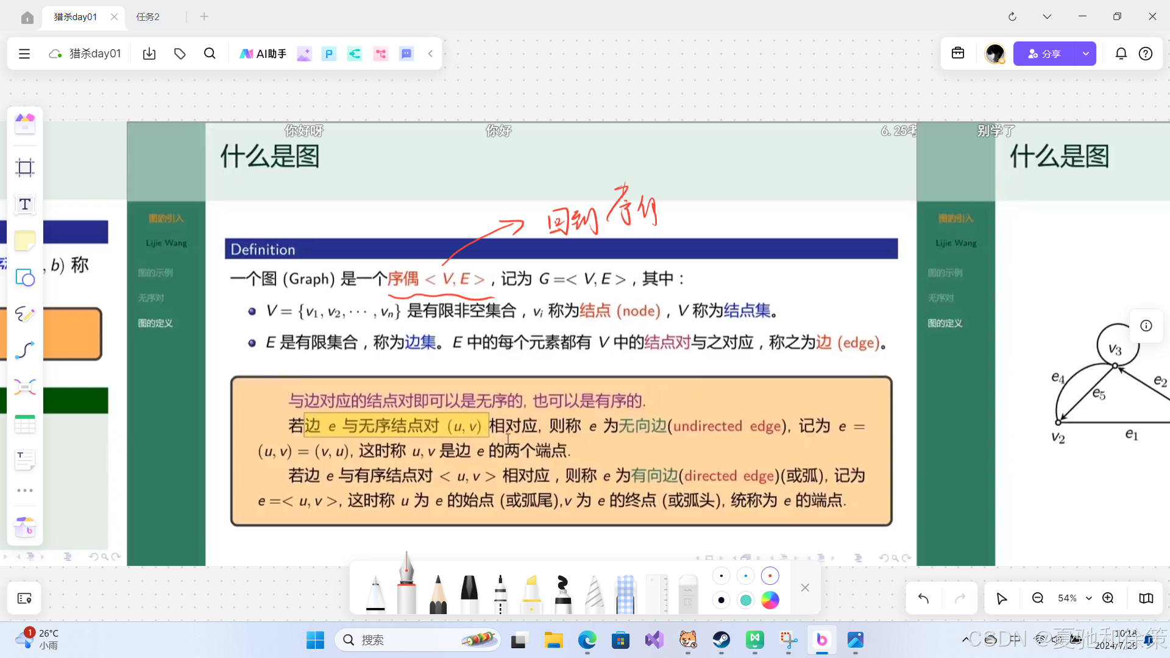The image size is (1170, 658).
Task: Select the red pen color preset
Action: pyautogui.click(x=770, y=576)
